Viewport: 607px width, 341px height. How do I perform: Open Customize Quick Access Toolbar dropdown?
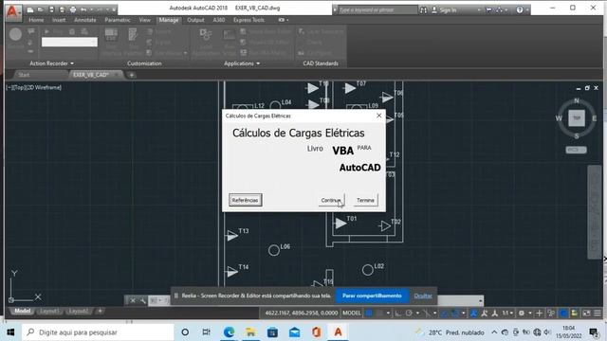[114, 9]
